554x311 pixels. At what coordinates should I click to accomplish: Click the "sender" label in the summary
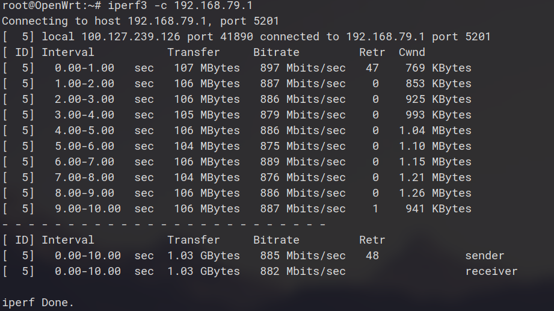click(x=484, y=256)
